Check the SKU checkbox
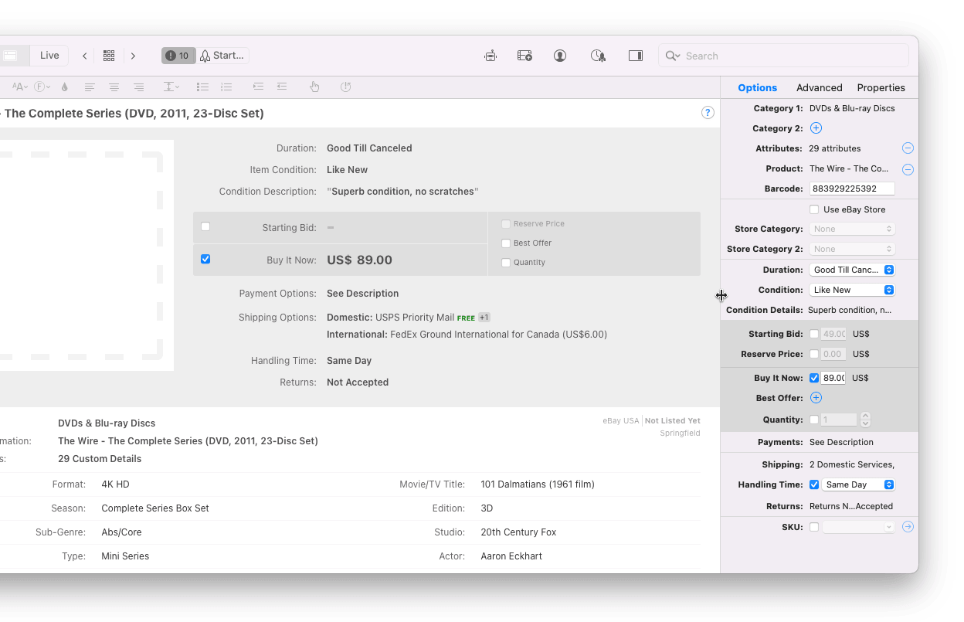 coord(814,527)
